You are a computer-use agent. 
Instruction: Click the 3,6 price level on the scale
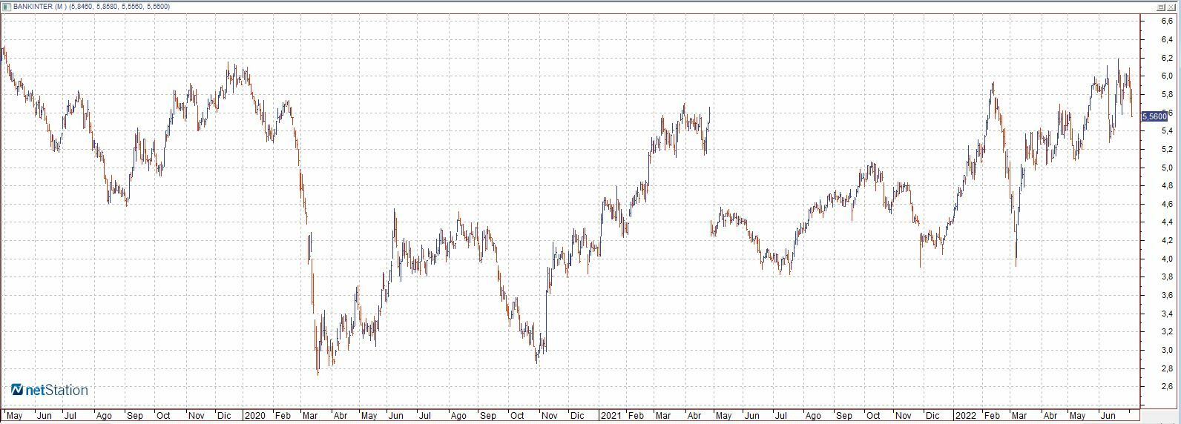tap(1167, 296)
